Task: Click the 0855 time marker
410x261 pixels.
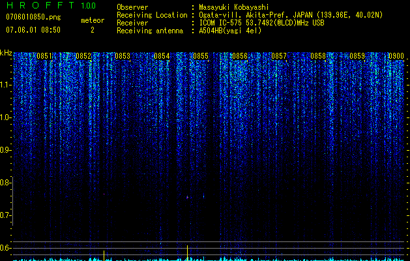Action: (x=201, y=56)
